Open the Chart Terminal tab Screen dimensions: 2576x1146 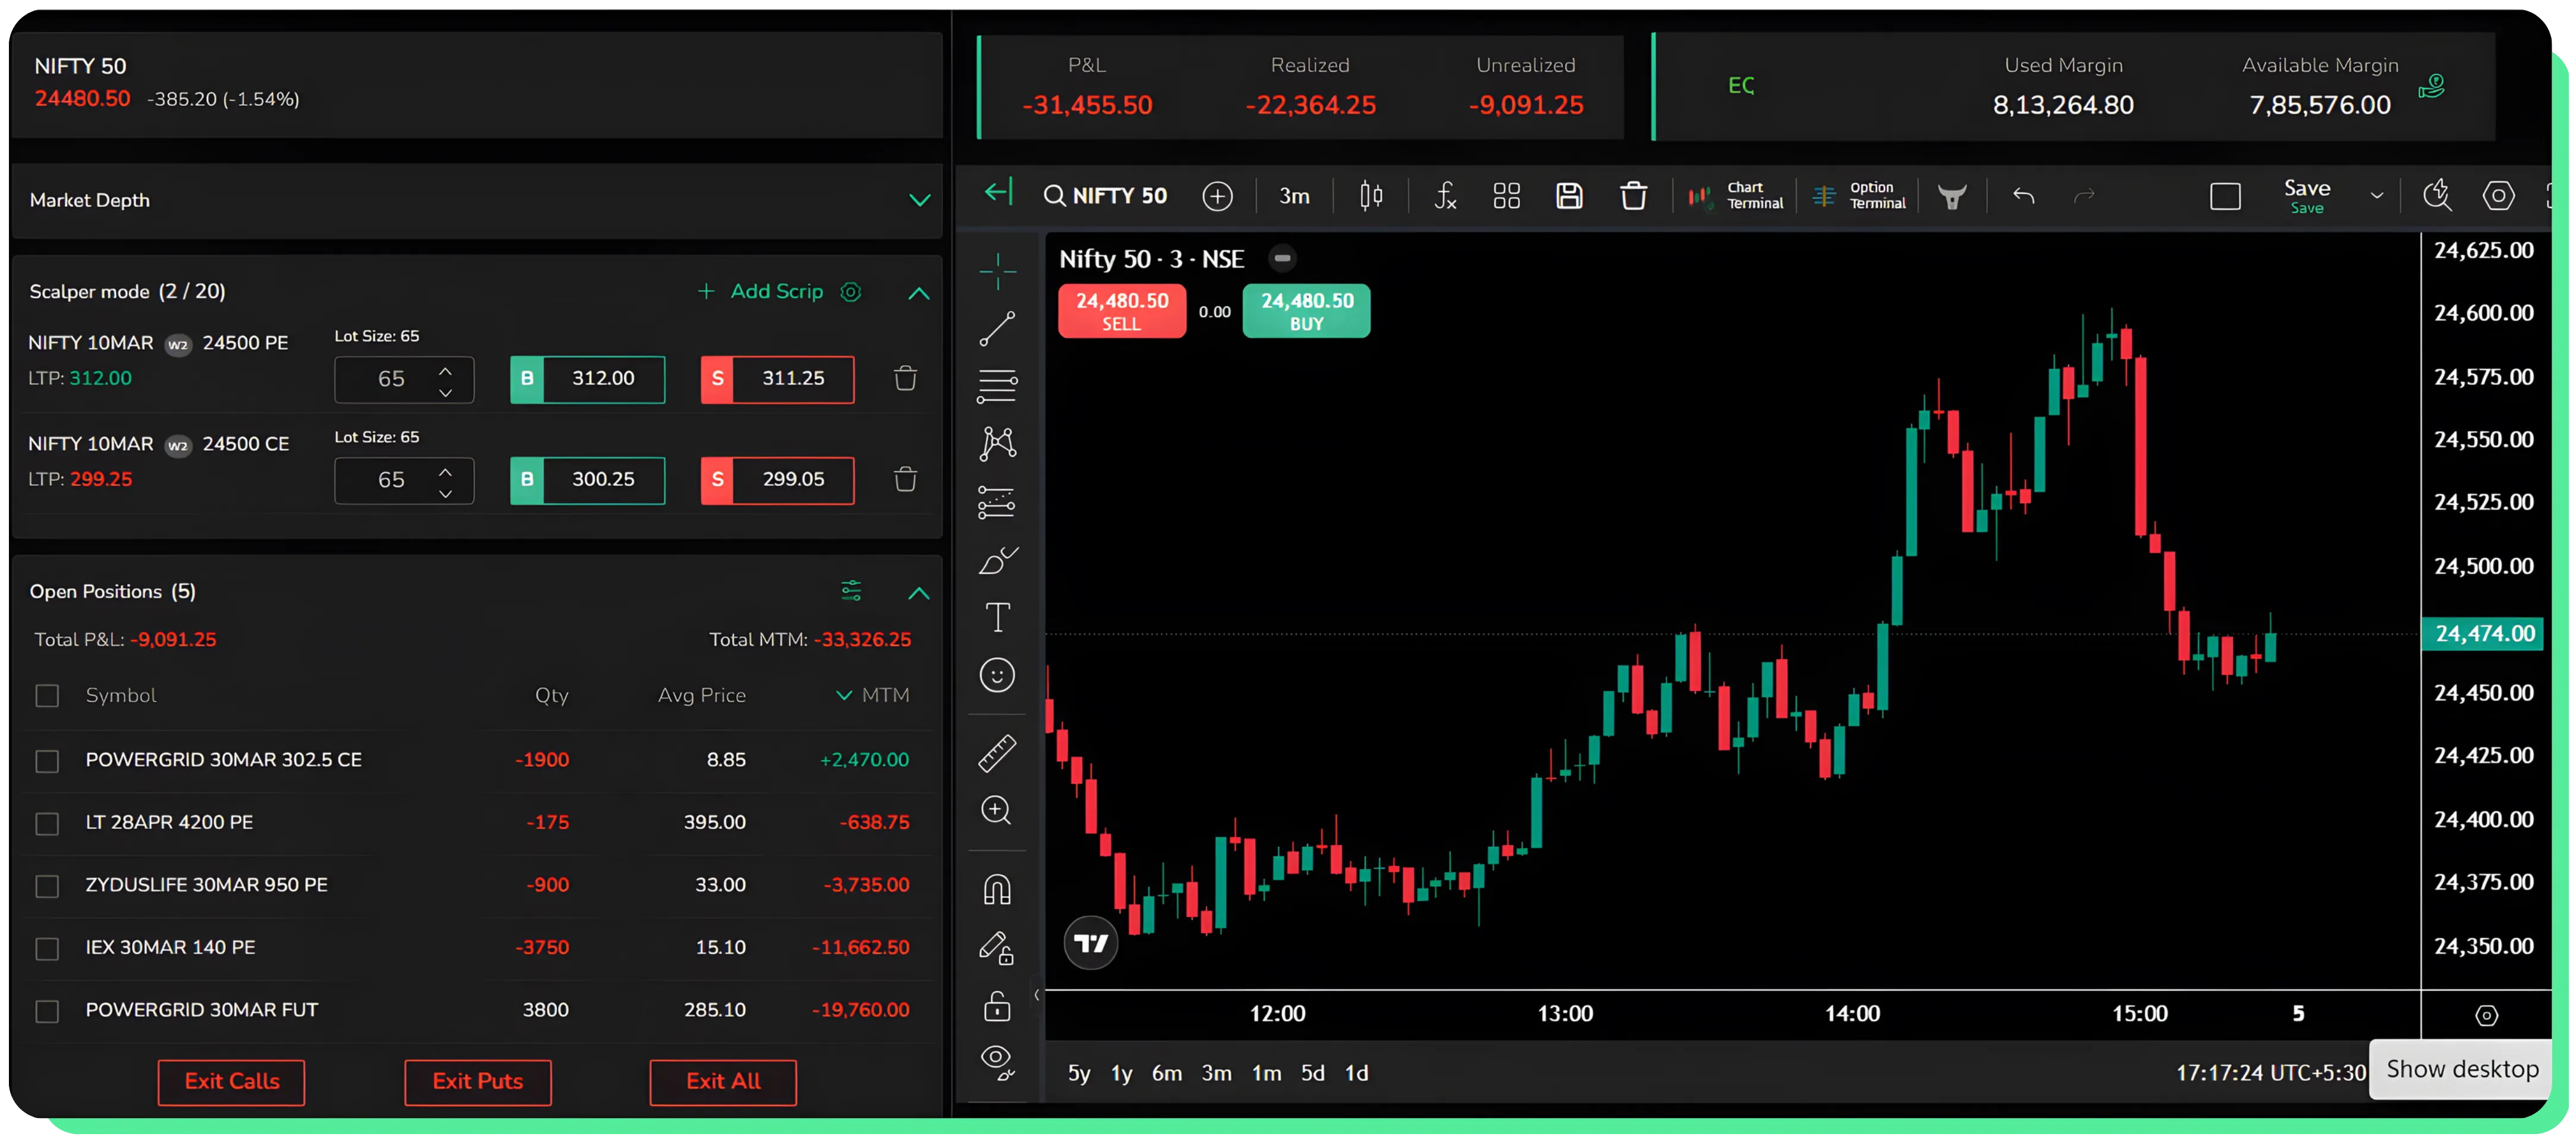pos(1737,195)
